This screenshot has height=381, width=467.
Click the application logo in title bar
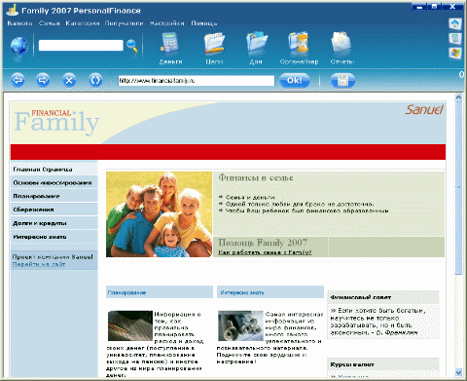pyautogui.click(x=13, y=11)
